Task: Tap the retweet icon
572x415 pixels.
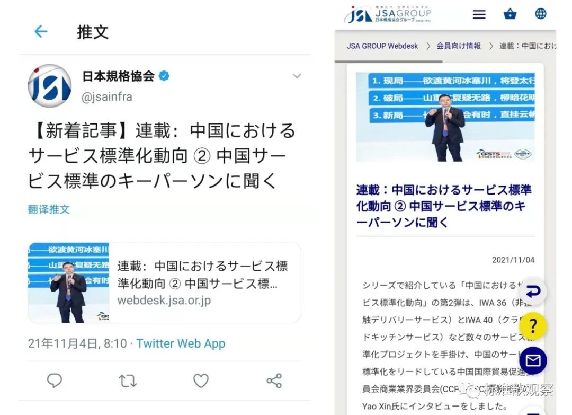Action: (128, 381)
